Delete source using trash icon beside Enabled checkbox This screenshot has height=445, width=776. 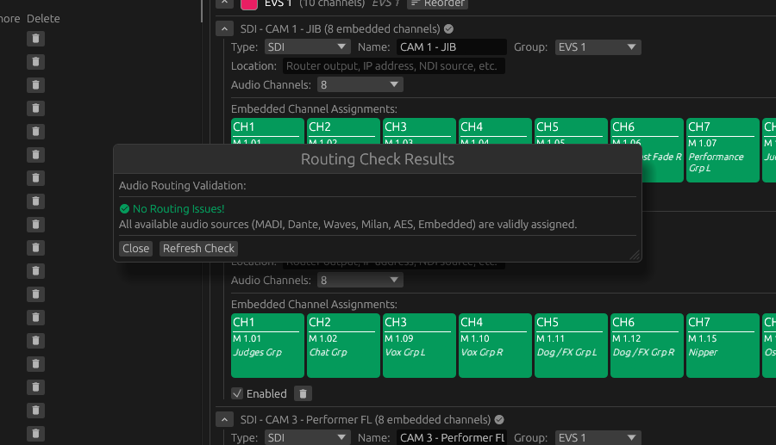point(303,393)
